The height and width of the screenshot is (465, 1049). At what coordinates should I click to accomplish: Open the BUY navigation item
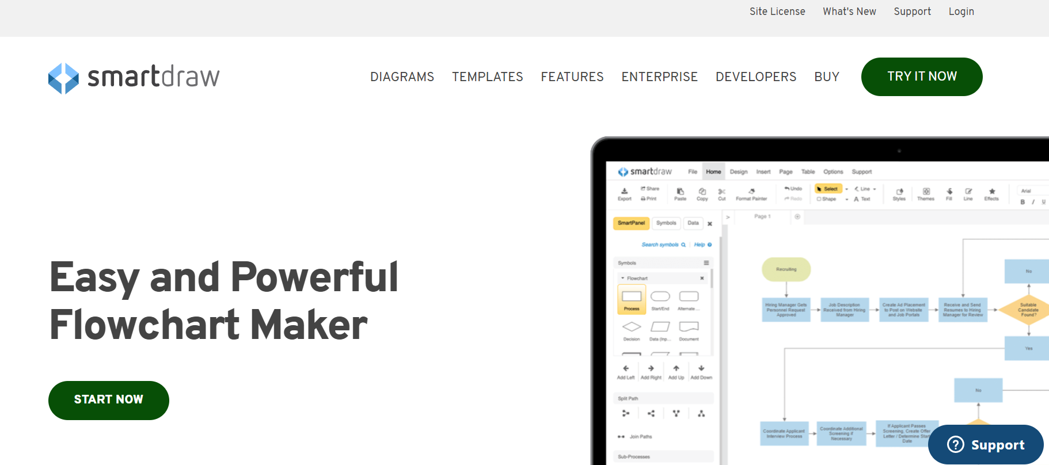[827, 77]
